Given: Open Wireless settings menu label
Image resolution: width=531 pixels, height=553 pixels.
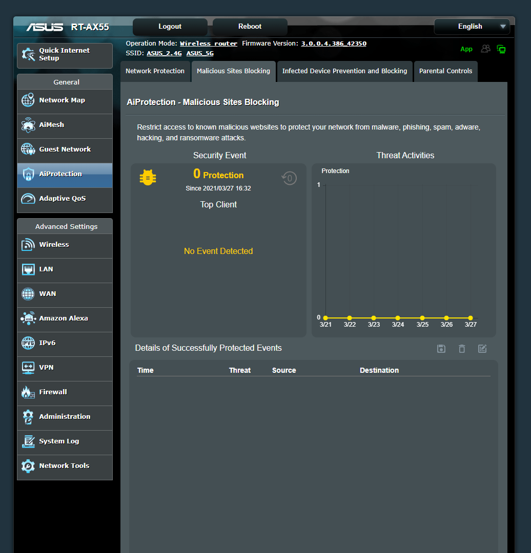Looking at the screenshot, I should coord(54,244).
